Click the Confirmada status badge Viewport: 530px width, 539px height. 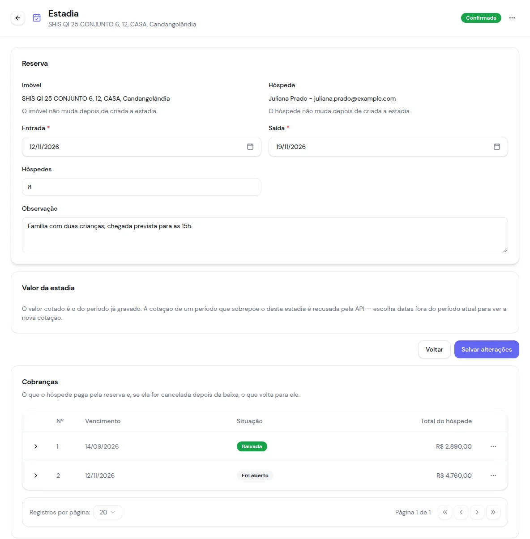pos(481,18)
